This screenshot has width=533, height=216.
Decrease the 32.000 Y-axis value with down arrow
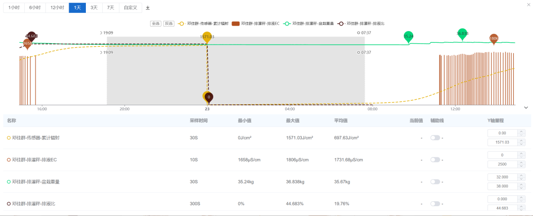coord(522,179)
